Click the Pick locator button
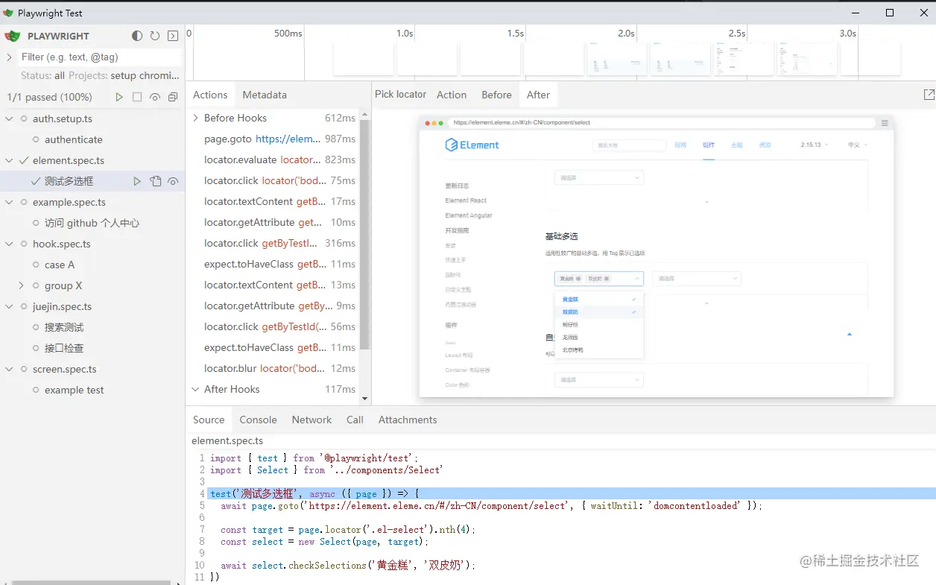The height and width of the screenshot is (585, 936). click(400, 95)
